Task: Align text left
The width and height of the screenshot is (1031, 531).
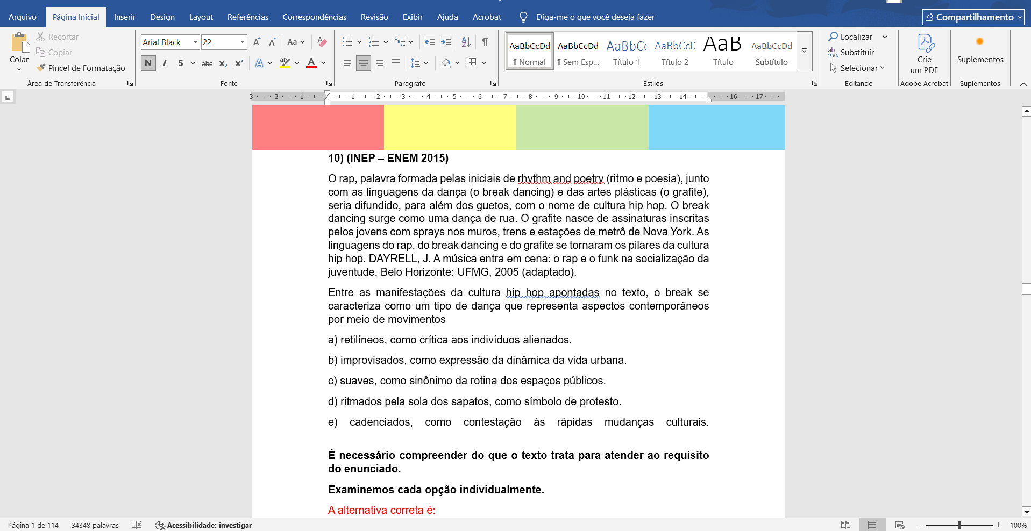Action: [347, 63]
